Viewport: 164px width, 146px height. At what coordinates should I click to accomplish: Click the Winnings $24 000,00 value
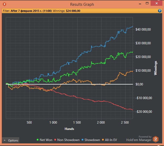73,11
